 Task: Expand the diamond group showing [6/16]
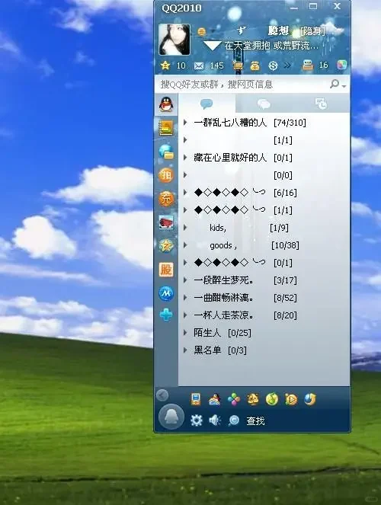[185, 193]
